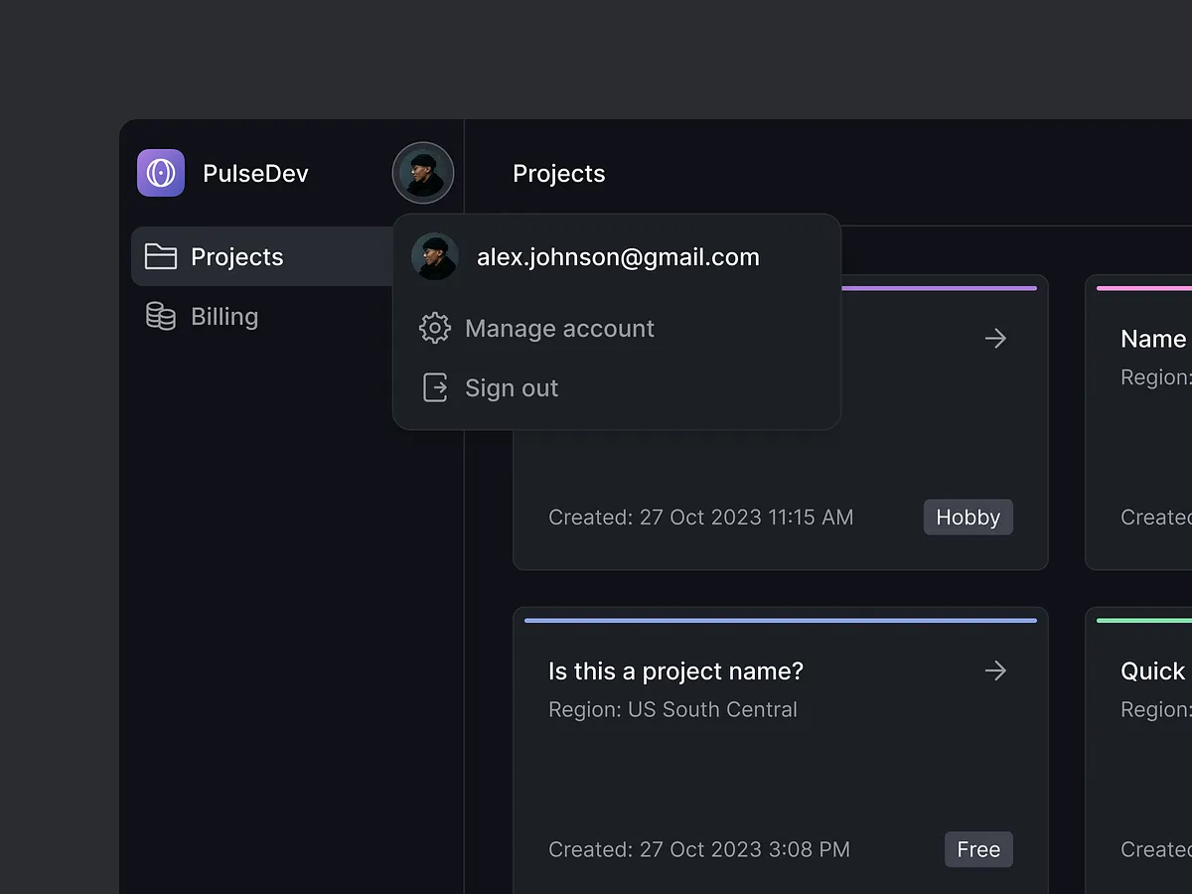Click the alex.johnson@gmail.com email text
Viewport: 1192px width, 894px height.
click(x=618, y=257)
